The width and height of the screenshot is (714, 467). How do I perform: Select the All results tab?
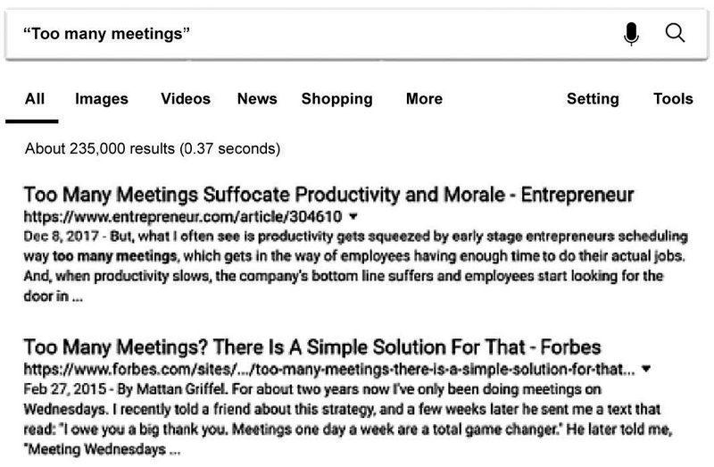click(35, 99)
